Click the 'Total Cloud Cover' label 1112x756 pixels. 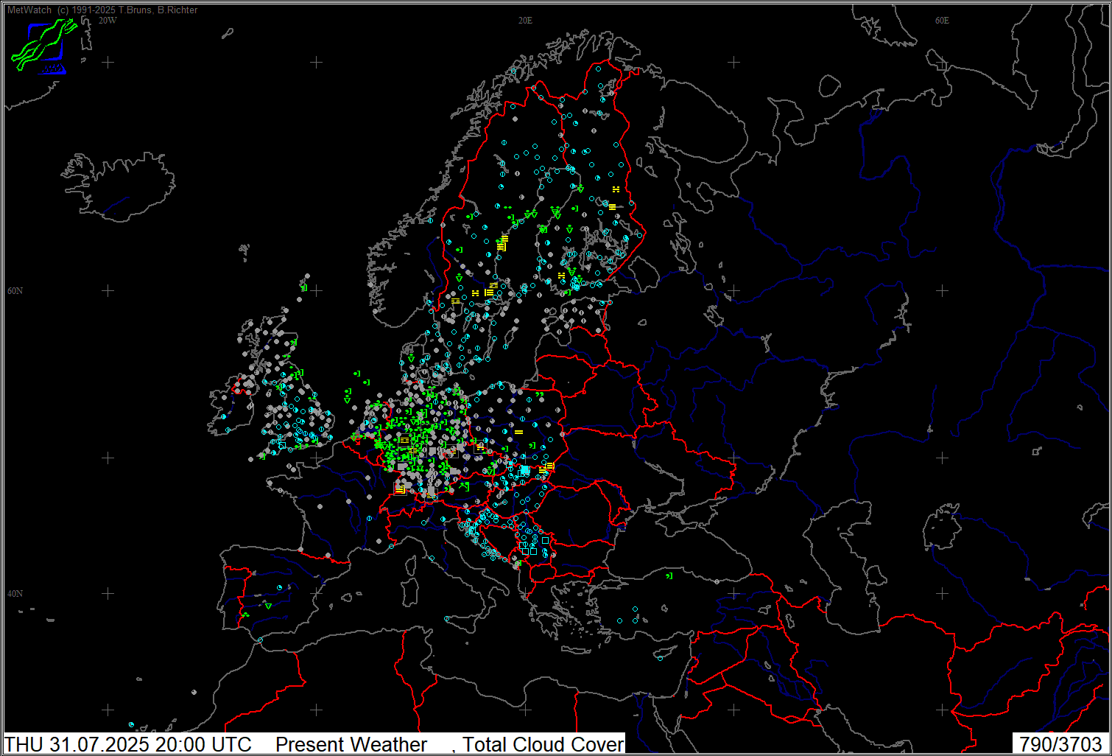coord(543,744)
